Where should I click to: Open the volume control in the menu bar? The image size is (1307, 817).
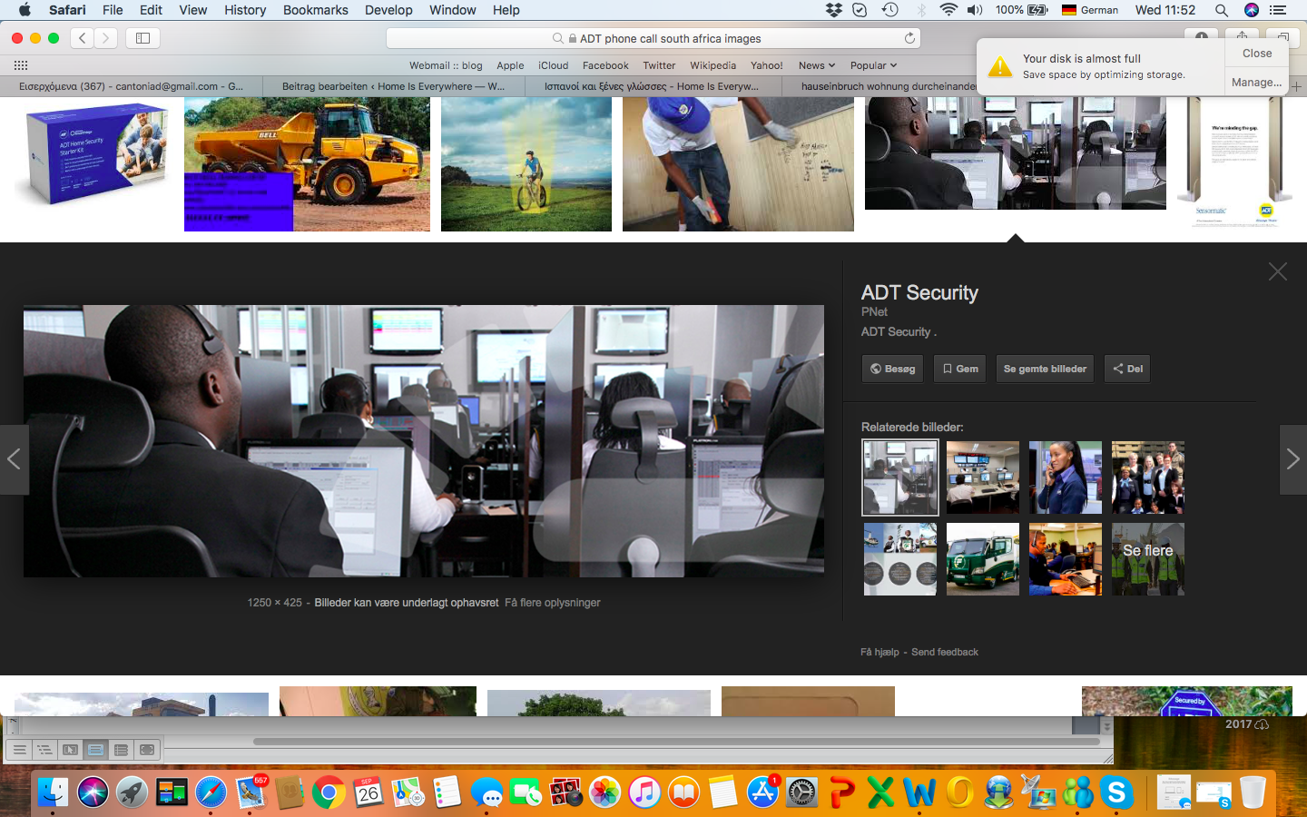pyautogui.click(x=976, y=10)
